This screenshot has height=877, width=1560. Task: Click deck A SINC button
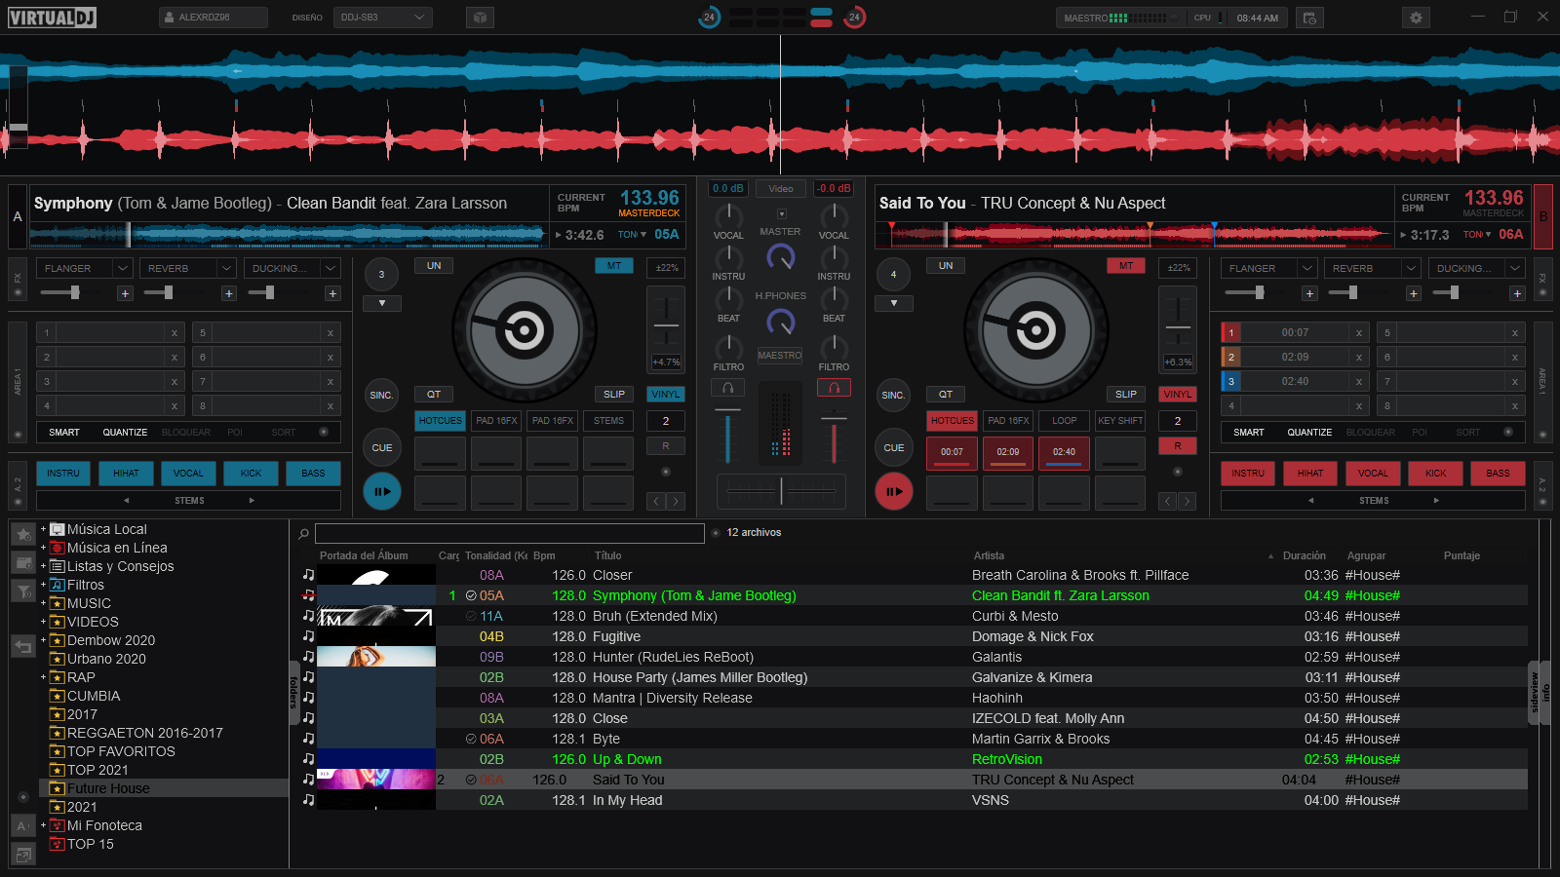tap(381, 396)
